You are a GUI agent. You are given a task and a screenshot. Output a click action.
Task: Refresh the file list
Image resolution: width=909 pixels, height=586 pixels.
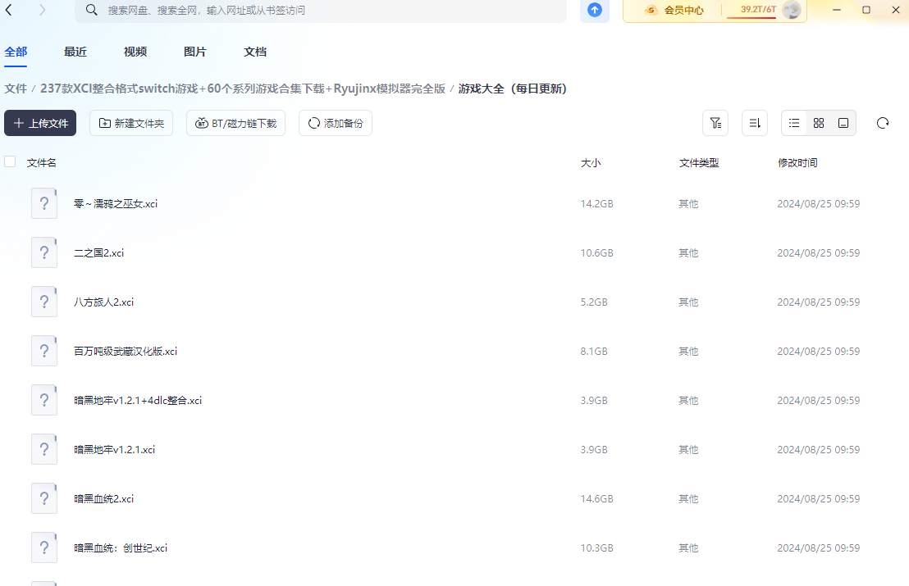[x=882, y=122]
